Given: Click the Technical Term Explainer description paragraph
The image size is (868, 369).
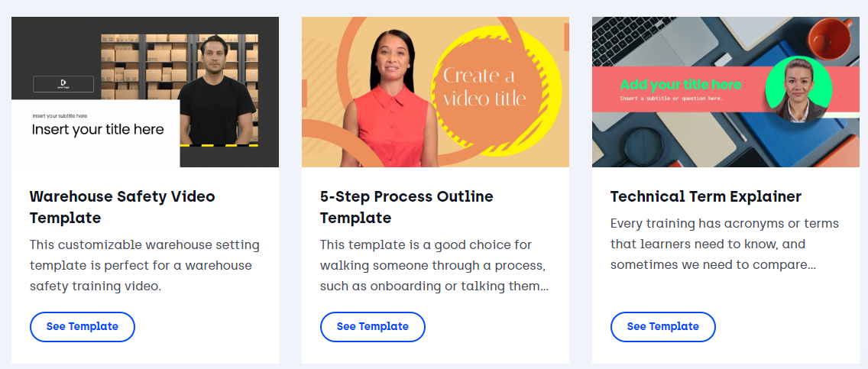Looking at the screenshot, I should 724,244.
